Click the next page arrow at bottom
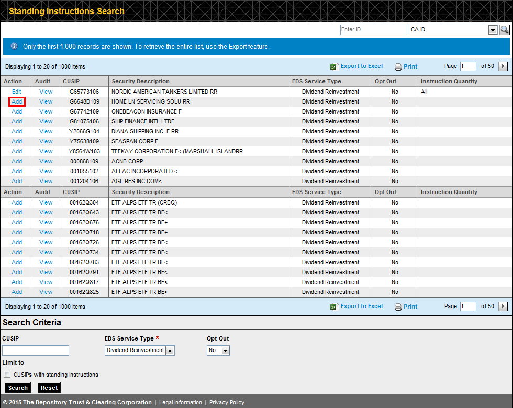Viewport: 513px width, 408px height. [503, 306]
